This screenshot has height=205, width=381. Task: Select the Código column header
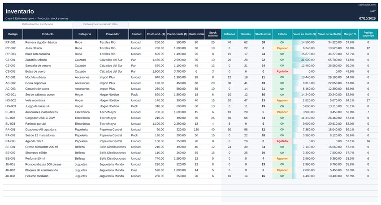[x=13, y=34]
